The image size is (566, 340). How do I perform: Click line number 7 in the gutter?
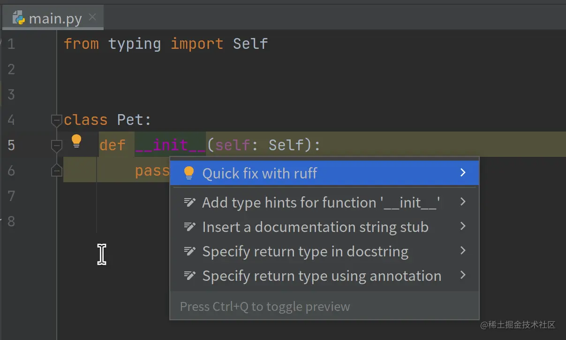click(x=11, y=196)
